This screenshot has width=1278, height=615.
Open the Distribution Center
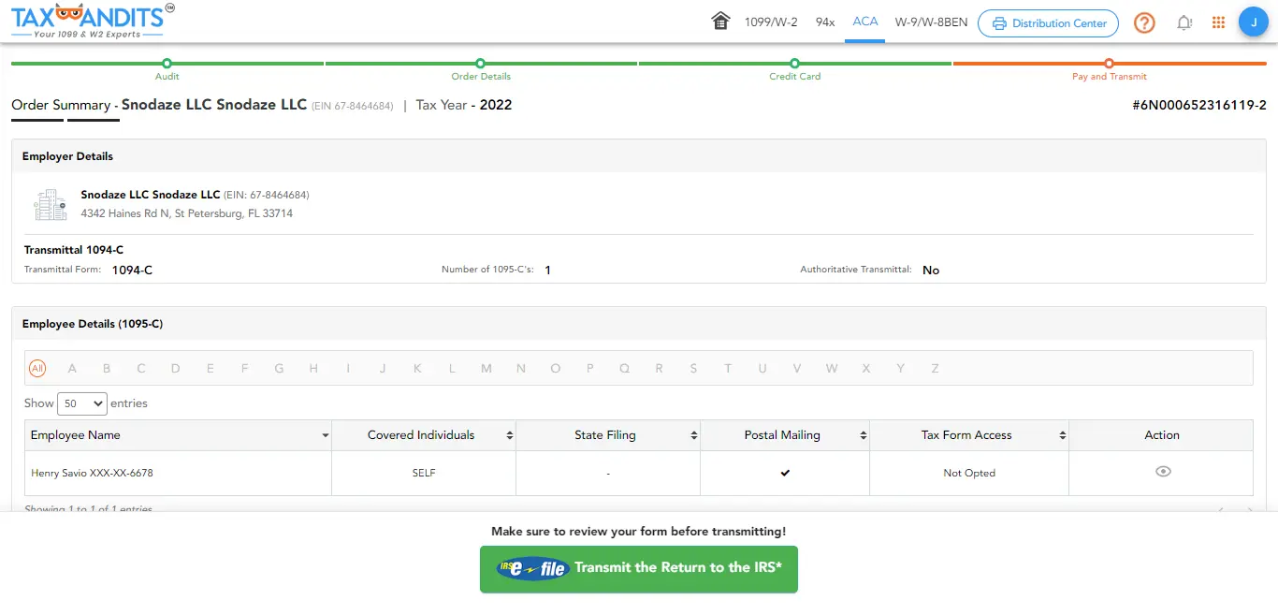(1048, 23)
